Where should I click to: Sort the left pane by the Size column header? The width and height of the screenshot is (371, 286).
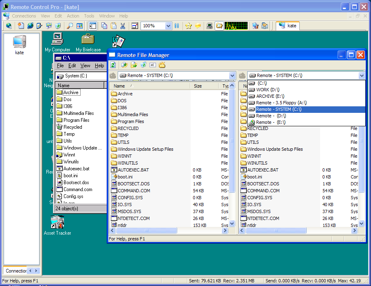204,86
